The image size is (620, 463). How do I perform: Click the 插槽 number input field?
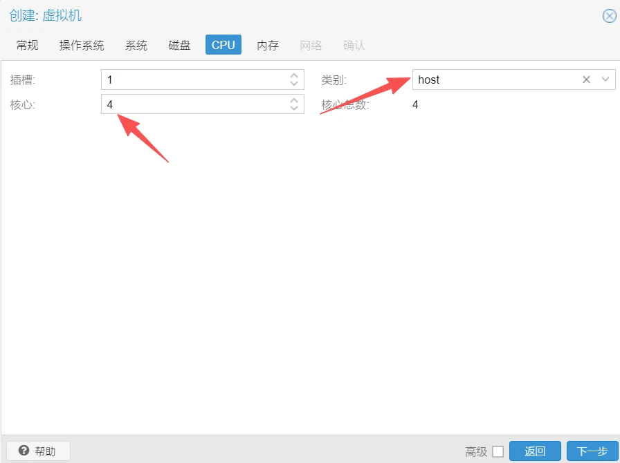(194, 79)
